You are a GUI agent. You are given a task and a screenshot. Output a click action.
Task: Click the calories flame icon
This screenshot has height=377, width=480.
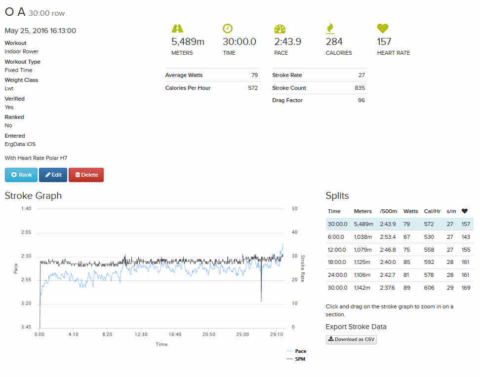click(x=330, y=29)
